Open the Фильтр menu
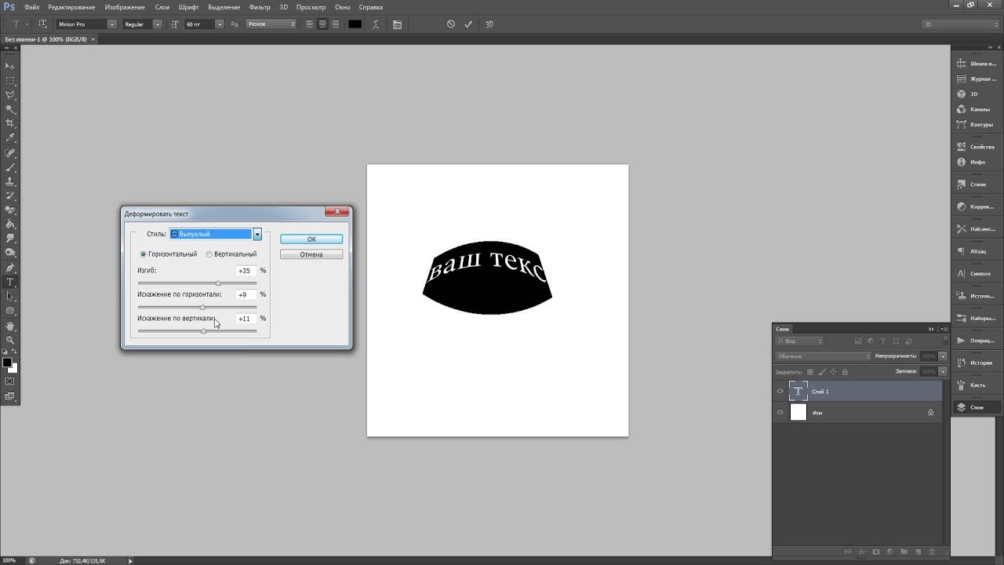Screen dimensions: 1004x565 (x=260, y=7)
